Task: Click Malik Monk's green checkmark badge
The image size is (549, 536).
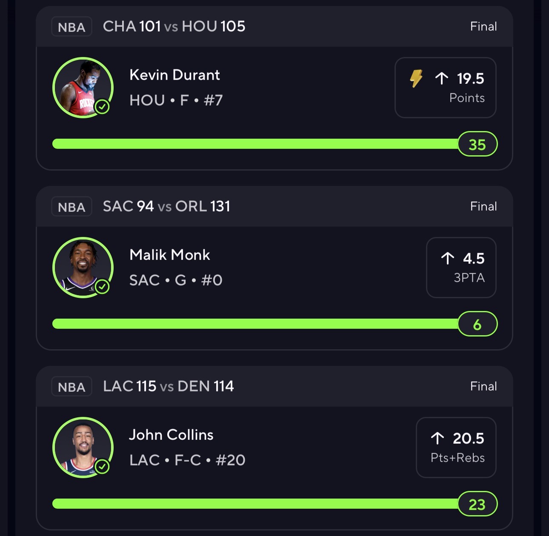Action: pyautogui.click(x=102, y=287)
